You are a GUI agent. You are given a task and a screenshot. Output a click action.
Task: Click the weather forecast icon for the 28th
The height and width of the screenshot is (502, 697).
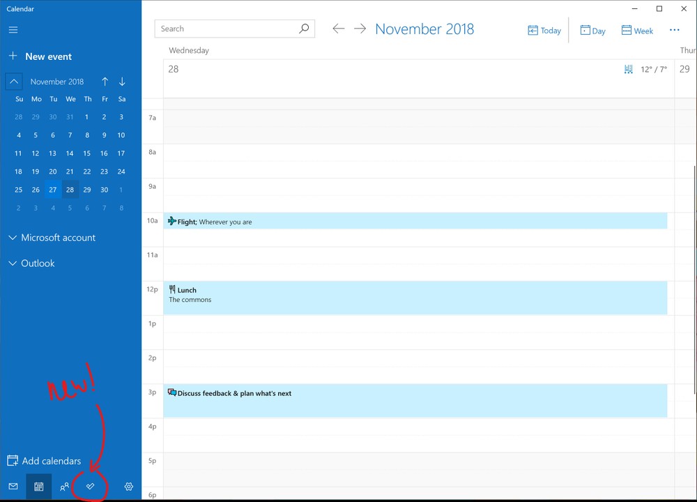tap(628, 69)
